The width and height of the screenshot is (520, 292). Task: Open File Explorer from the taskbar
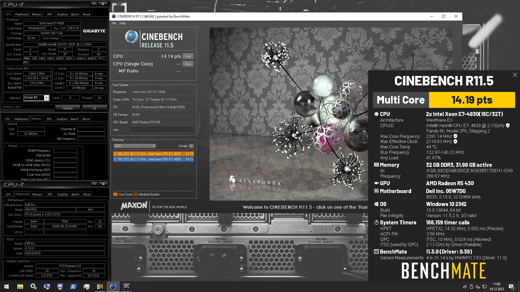coord(20,287)
